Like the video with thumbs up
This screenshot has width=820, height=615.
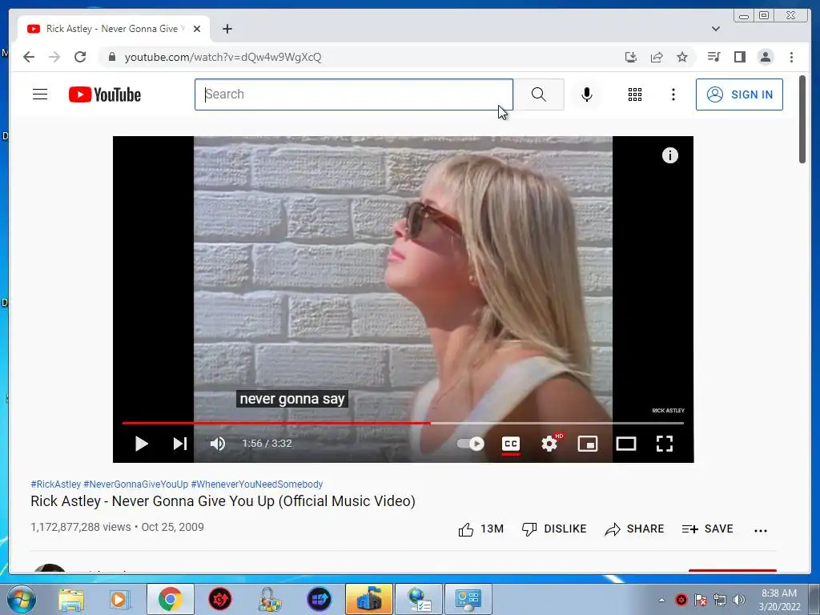point(480,529)
